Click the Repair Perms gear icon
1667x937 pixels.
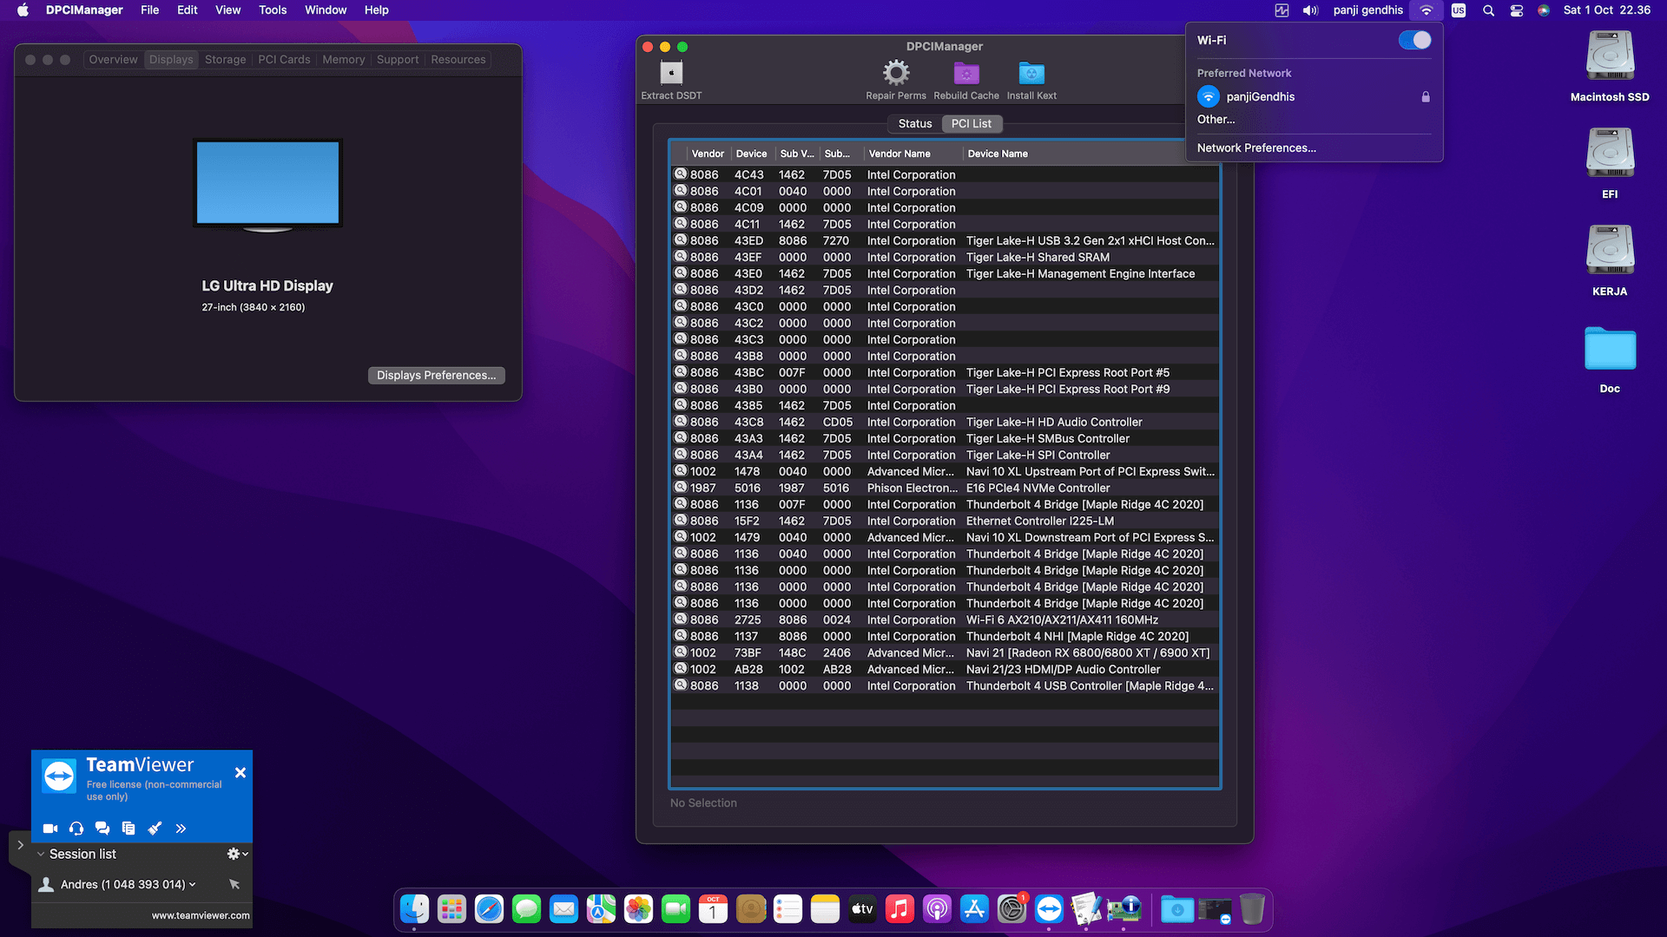pos(895,73)
